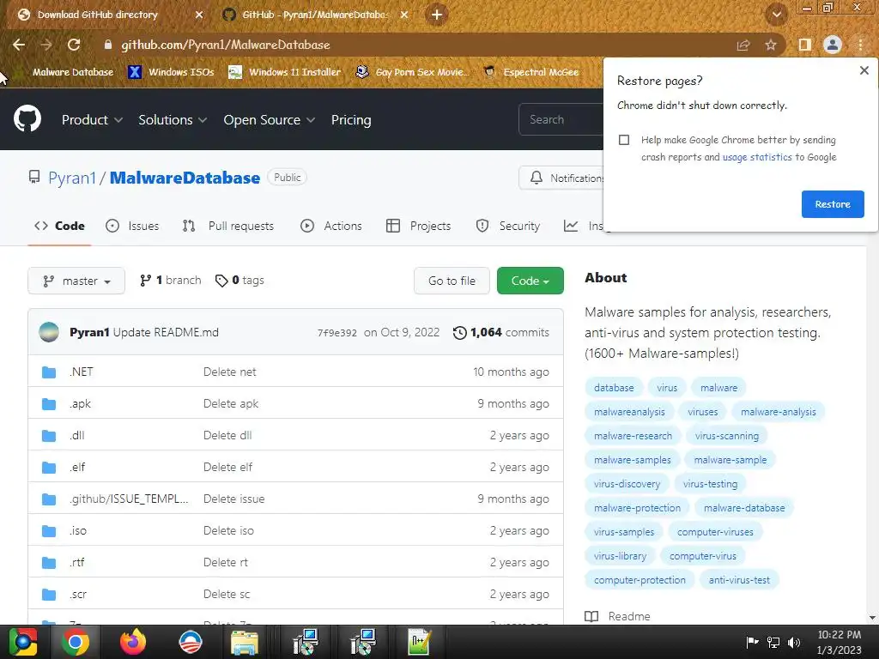
Task: Click the share page icon in address bar
Action: click(743, 45)
